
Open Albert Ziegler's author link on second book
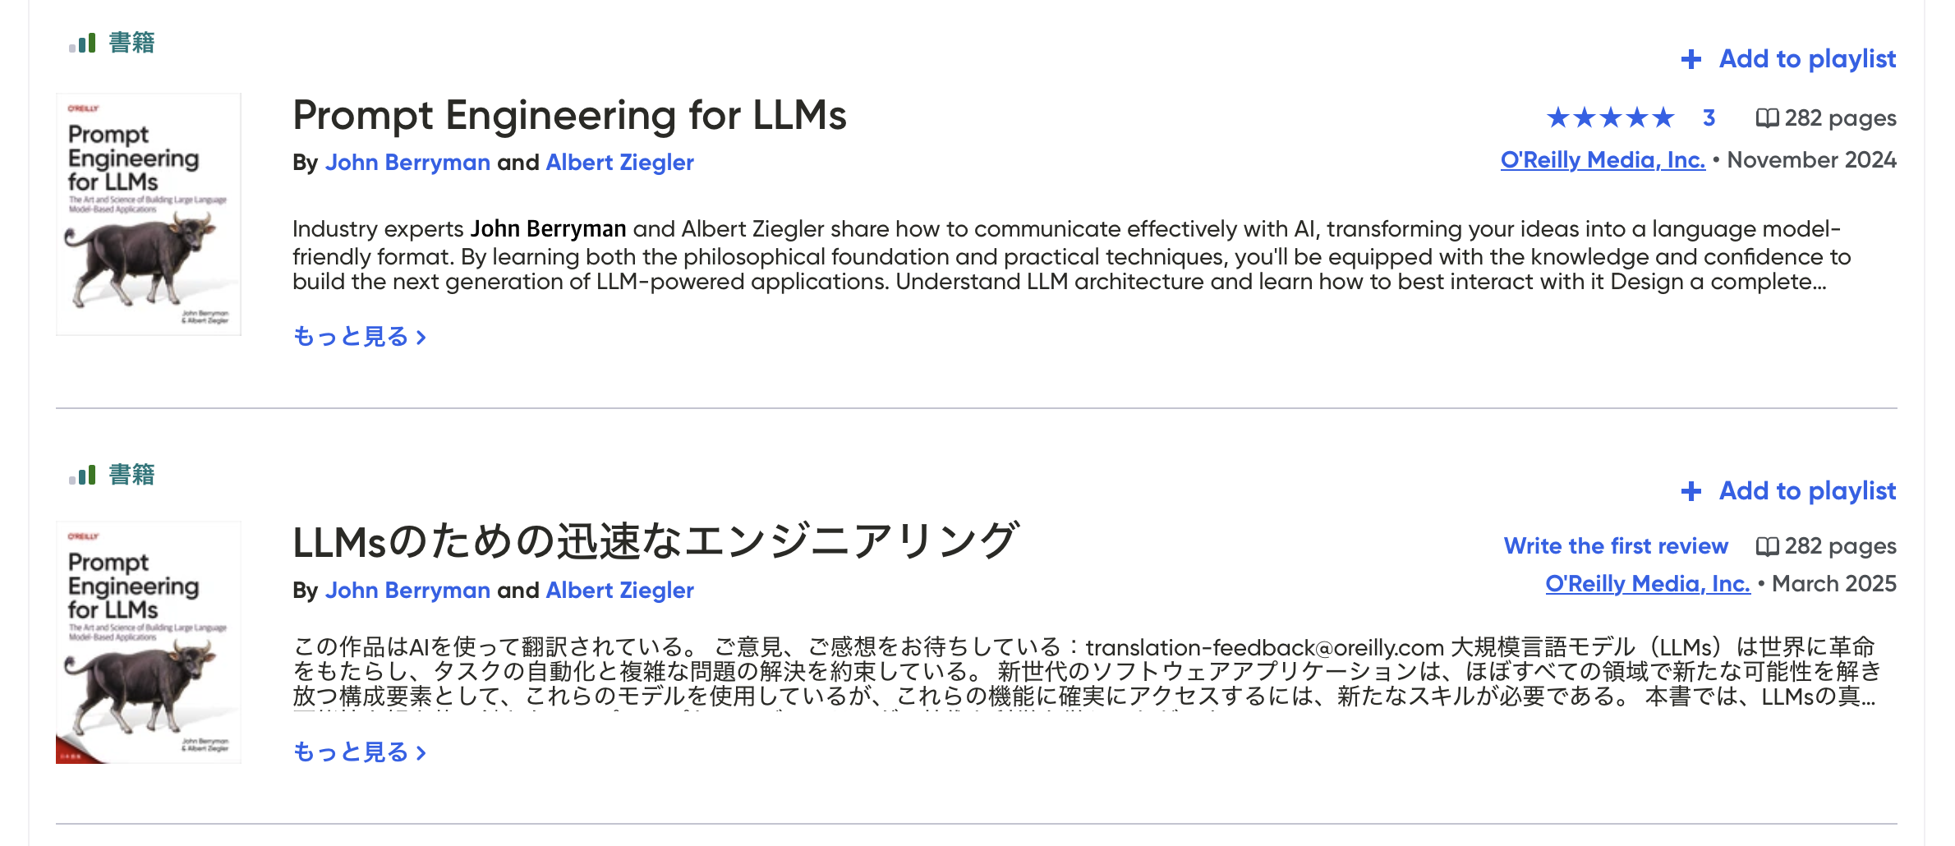coord(619,591)
